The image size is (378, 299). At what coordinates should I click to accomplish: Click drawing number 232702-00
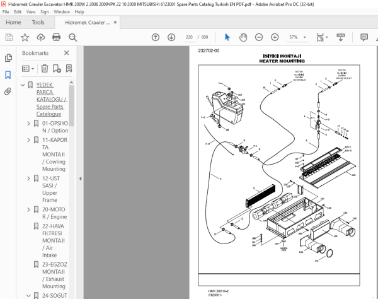(209, 50)
